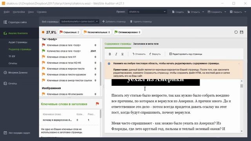The image size is (251, 141).
Task: Open Нет текущих задач status item
Action: [17, 133]
